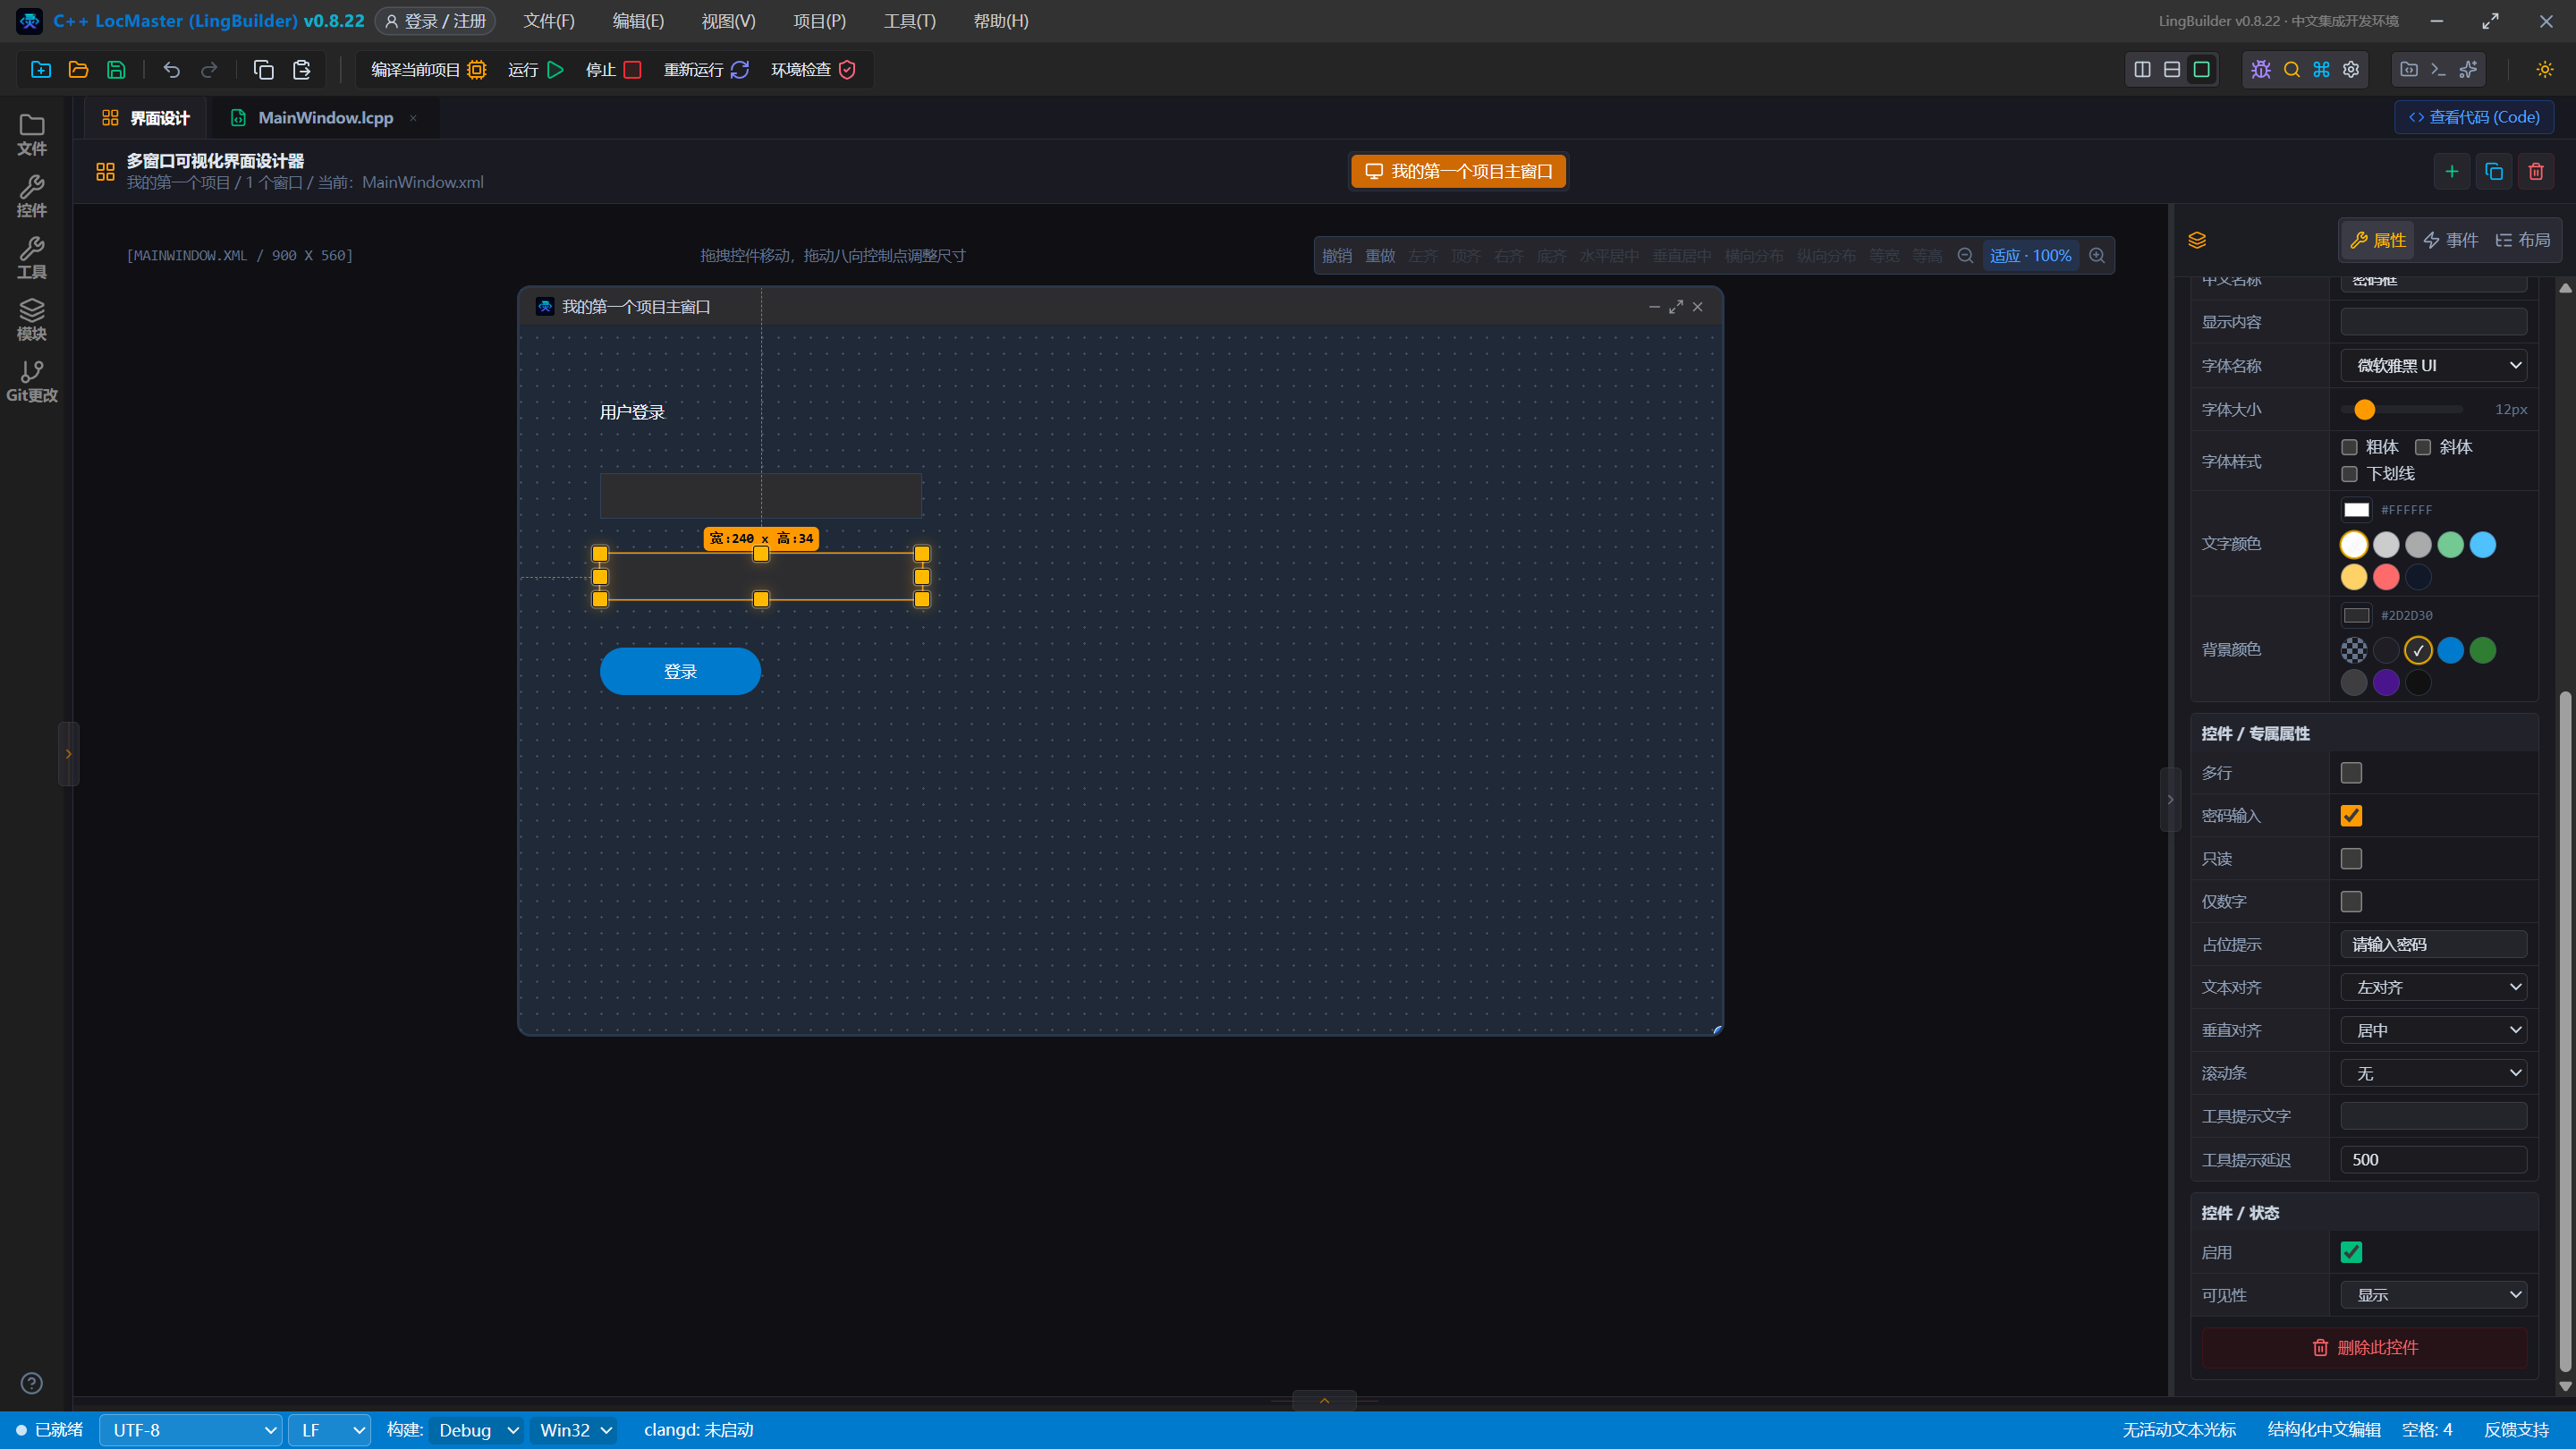Screen dimensions: 2576x1449
Task: Add a new window with plus icon
Action: (x=2452, y=171)
